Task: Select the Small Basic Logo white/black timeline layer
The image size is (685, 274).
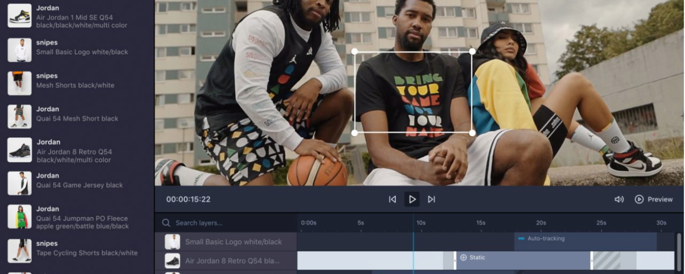Action: [226, 242]
